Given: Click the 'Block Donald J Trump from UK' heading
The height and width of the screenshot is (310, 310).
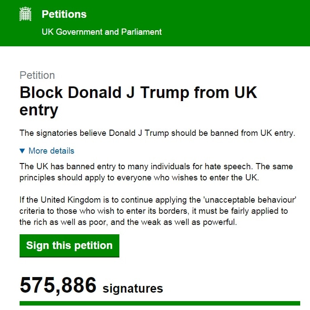Looking at the screenshot, I should 138,92.
